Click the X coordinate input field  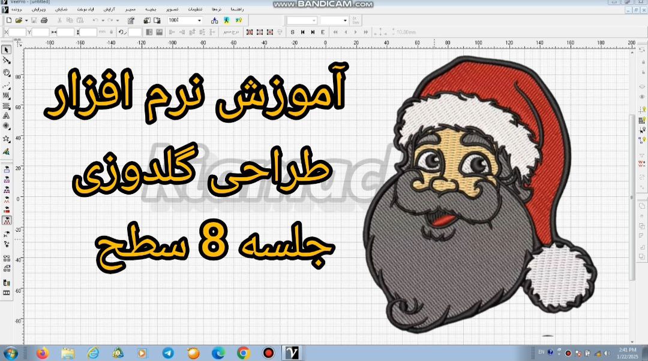click(17, 32)
